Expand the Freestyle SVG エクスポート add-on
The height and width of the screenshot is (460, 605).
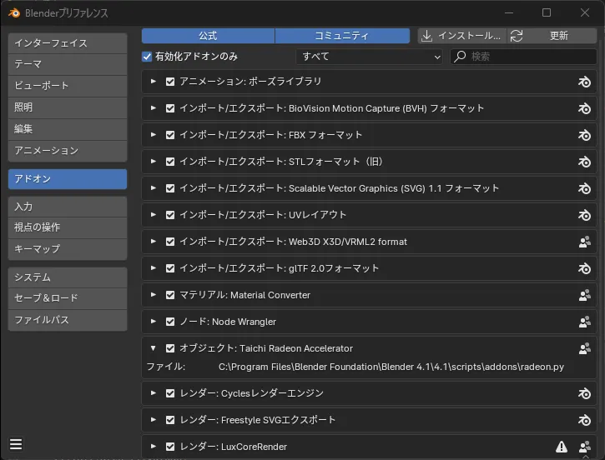(154, 420)
